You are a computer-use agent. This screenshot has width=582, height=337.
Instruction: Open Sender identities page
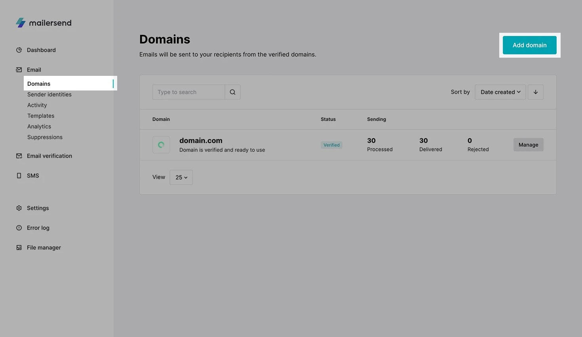49,94
